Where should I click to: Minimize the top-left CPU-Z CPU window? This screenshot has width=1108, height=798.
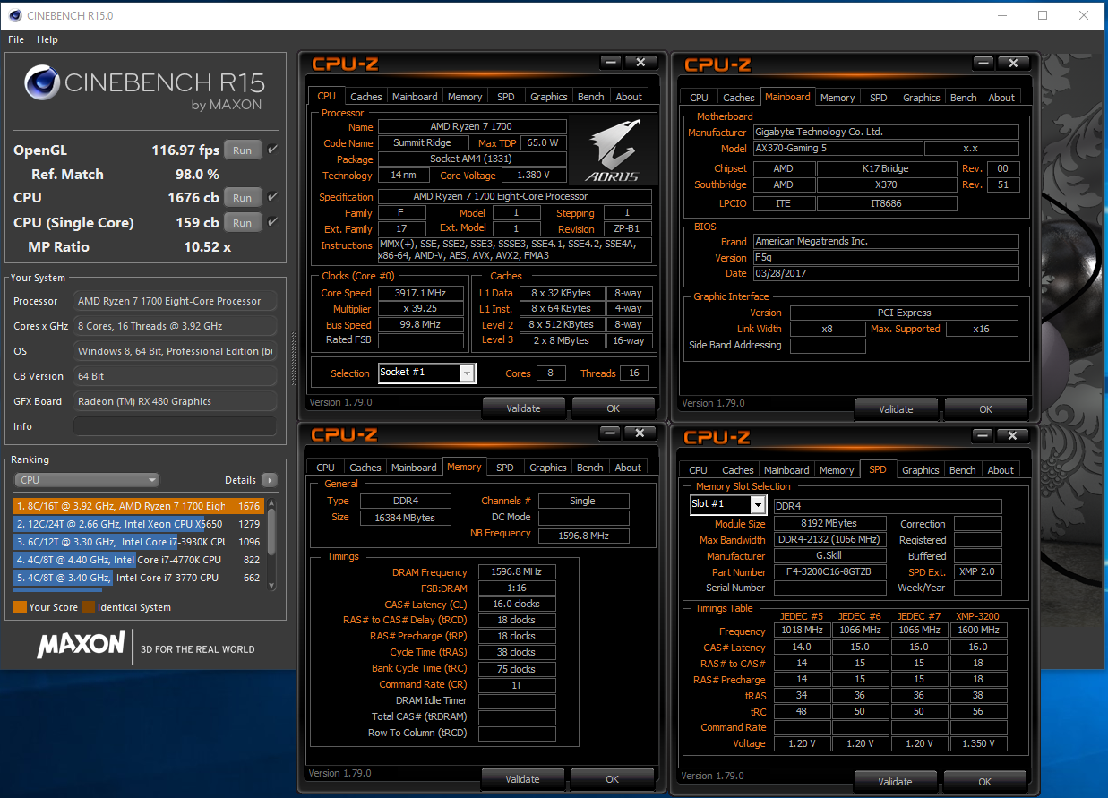(611, 62)
